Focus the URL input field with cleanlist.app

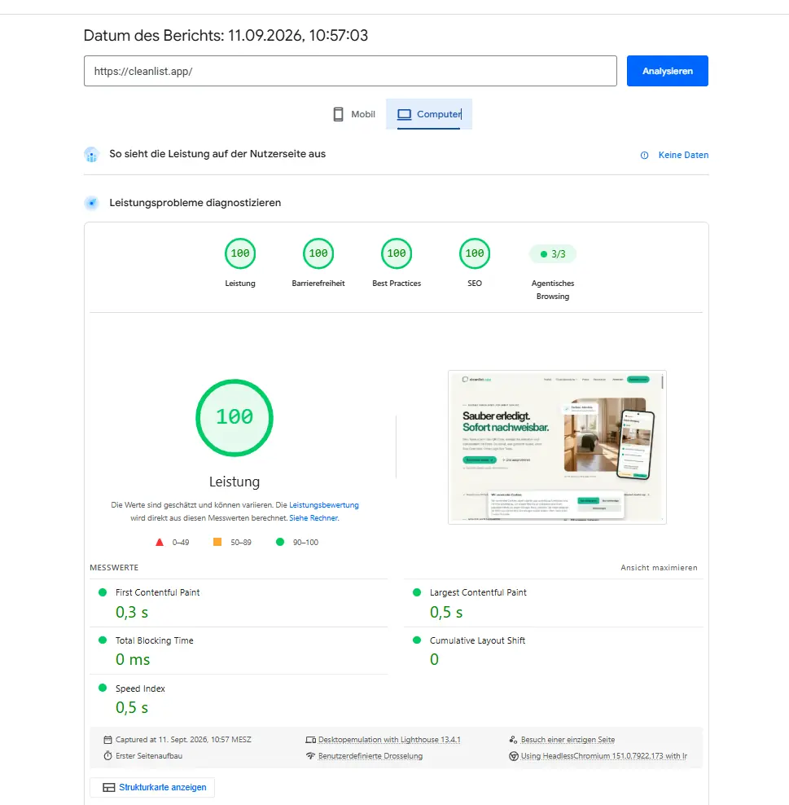(350, 71)
